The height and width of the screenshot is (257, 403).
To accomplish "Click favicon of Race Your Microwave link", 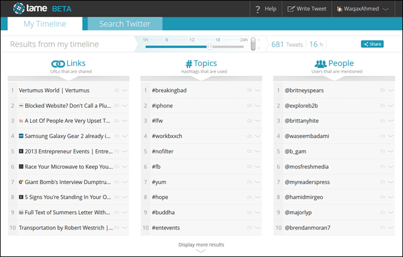I will [x=21, y=166].
